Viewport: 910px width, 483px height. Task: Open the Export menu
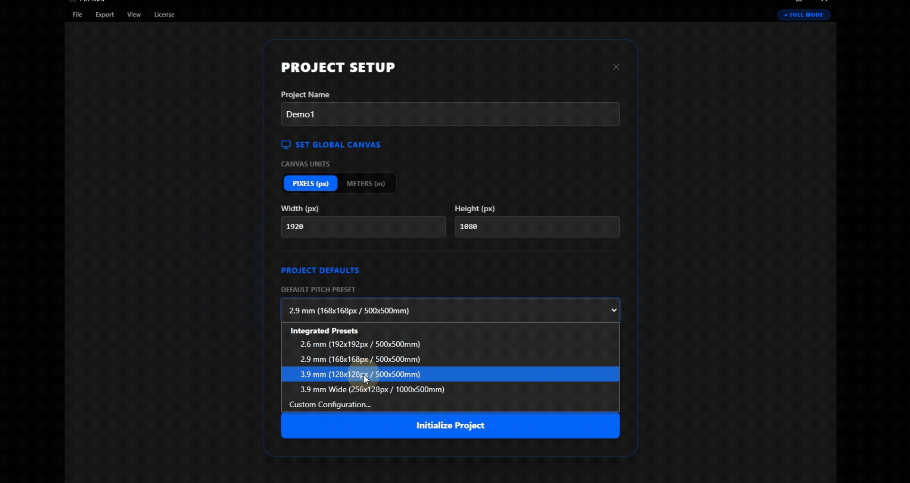105,15
